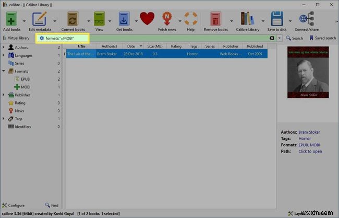
Task: Expand the Publisher category
Action: click(x=3, y=95)
